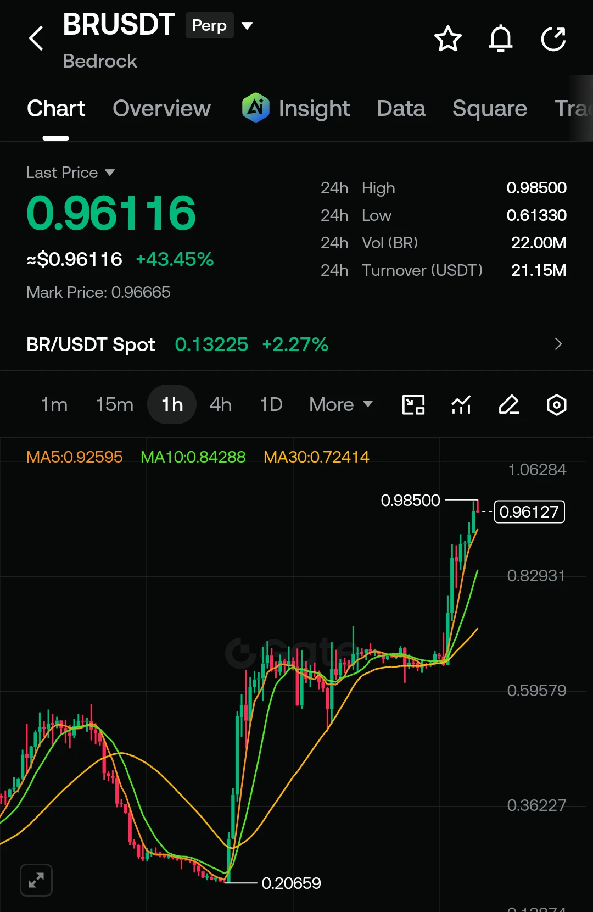The image size is (593, 912).
Task: Switch to the Insight tab
Action: coord(314,108)
